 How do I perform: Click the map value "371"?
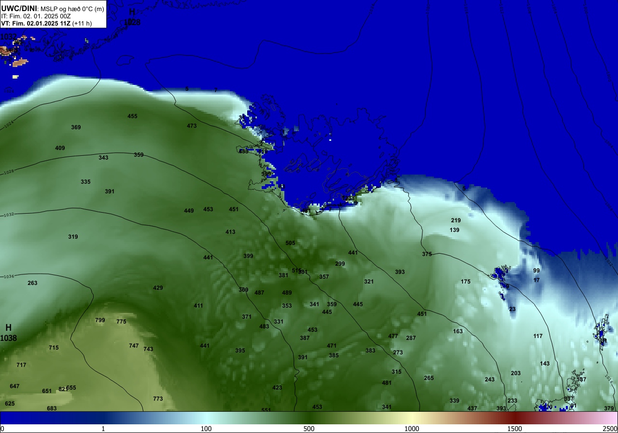(x=247, y=317)
